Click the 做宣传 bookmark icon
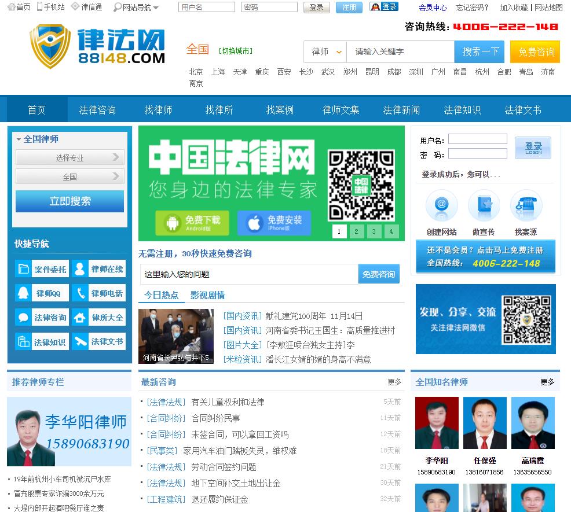 (484, 205)
